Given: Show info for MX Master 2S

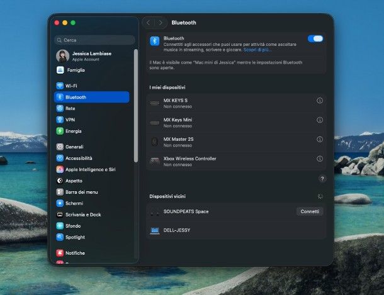Looking at the screenshot, I should [320, 139].
